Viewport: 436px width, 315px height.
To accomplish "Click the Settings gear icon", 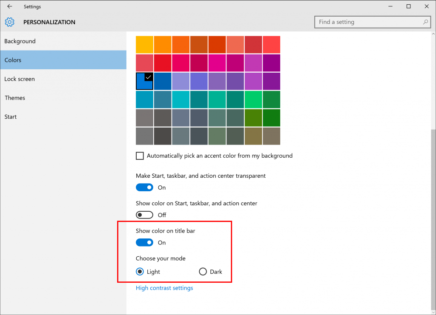I will 9,22.
